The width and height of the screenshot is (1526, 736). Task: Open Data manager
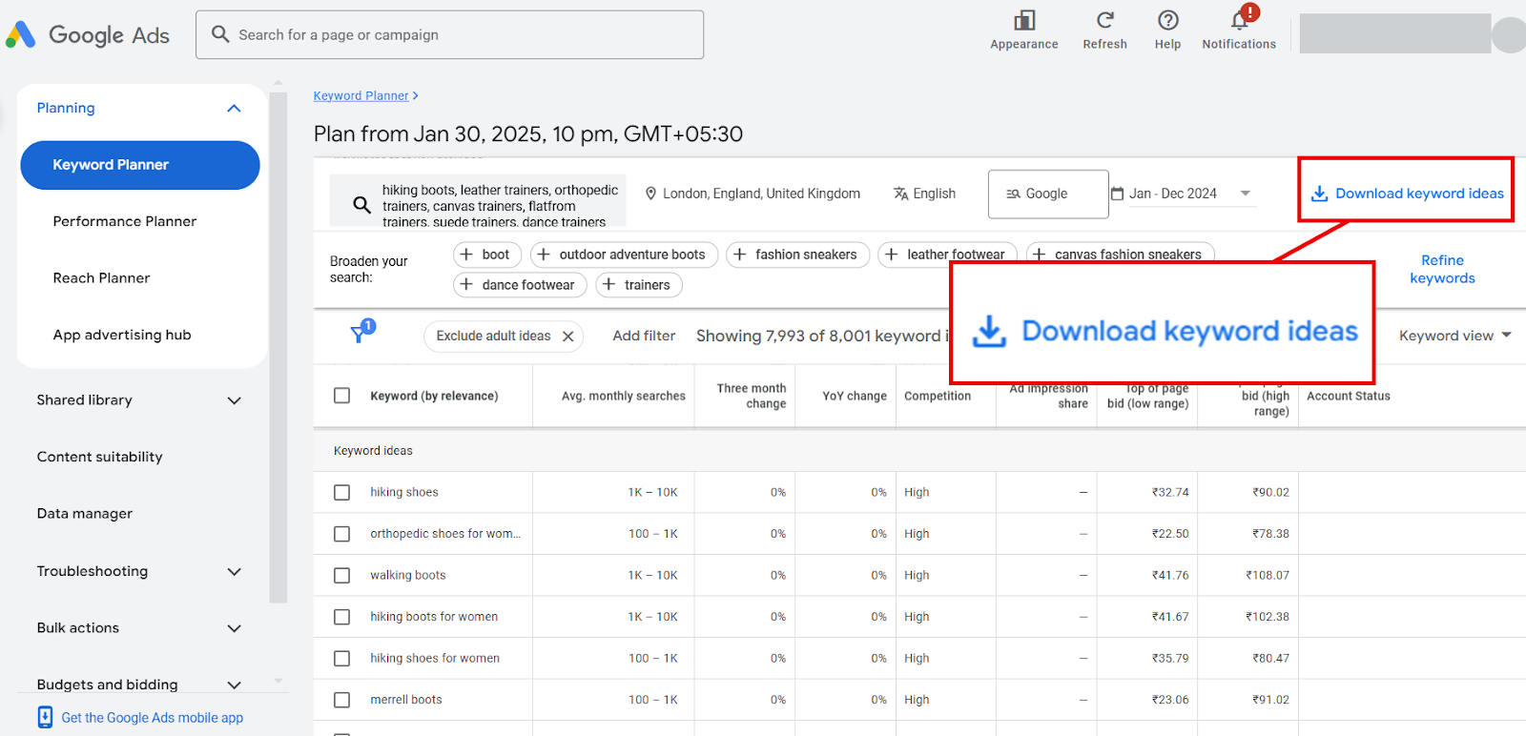pos(85,514)
